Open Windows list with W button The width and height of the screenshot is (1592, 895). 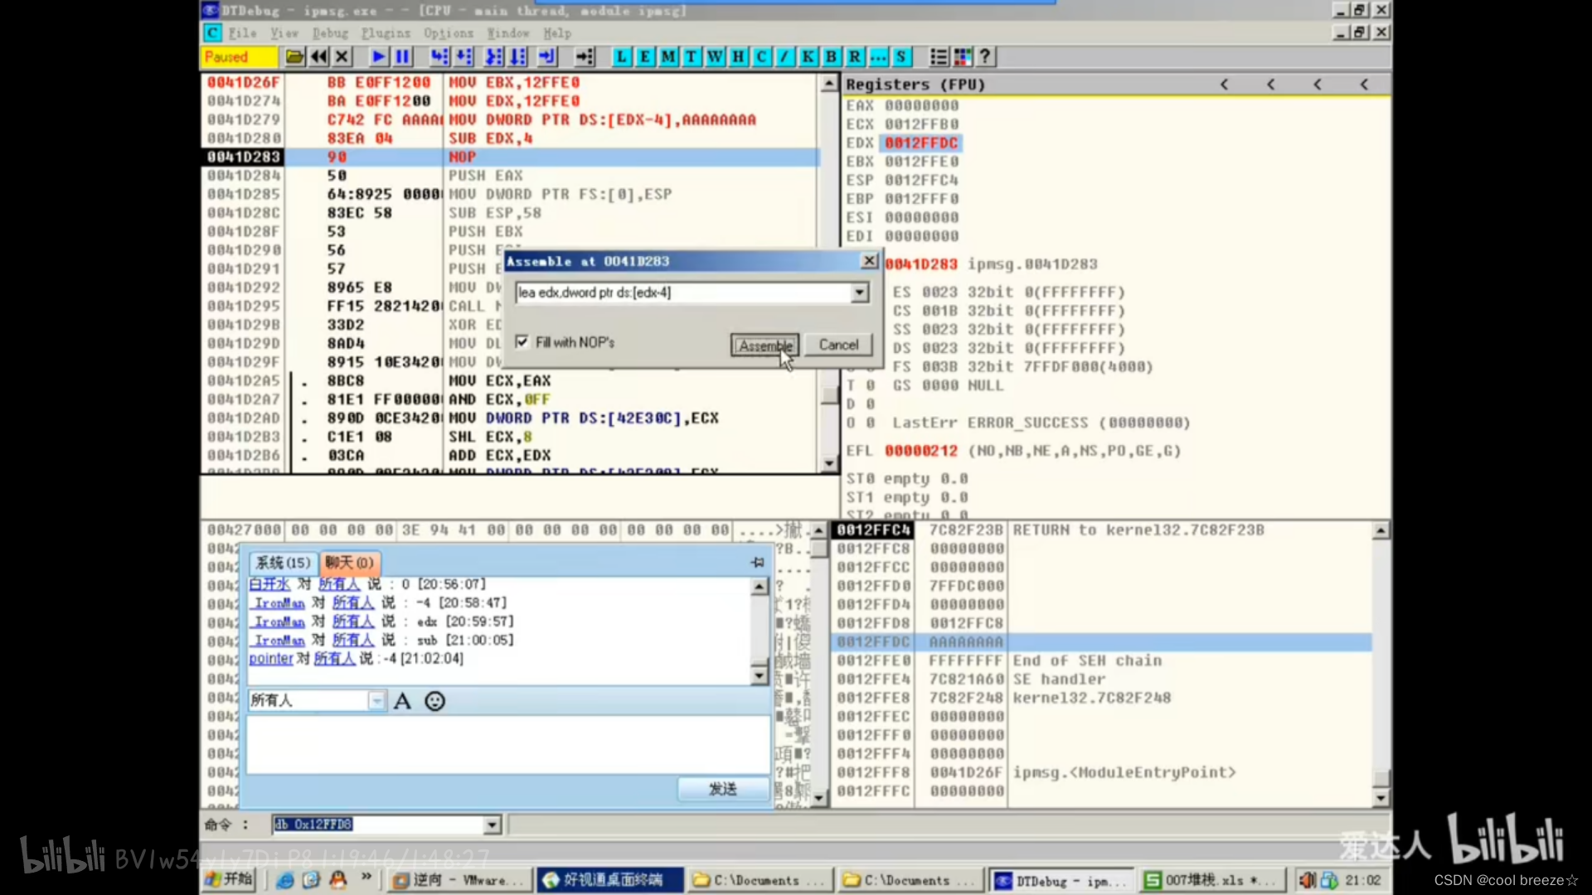pyautogui.click(x=715, y=56)
